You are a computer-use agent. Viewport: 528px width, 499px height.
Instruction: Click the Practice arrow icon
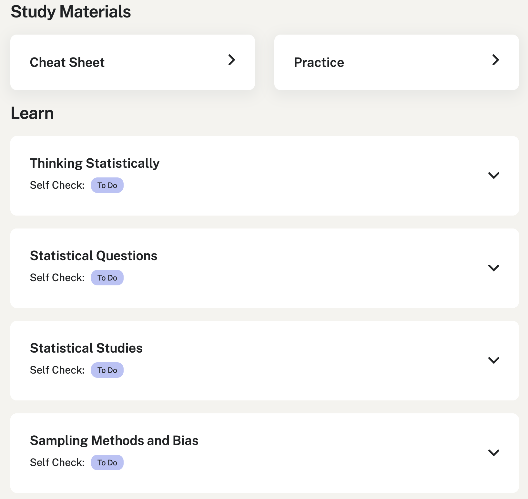tap(496, 60)
